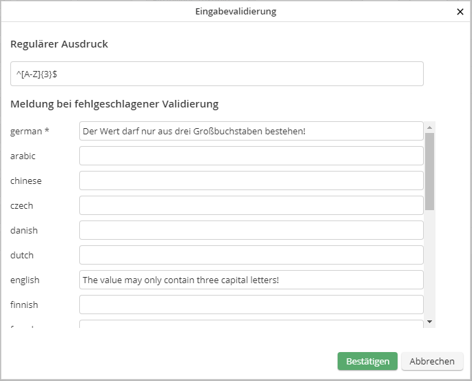Click the Bestätigen button
The height and width of the screenshot is (381, 472).
click(x=367, y=361)
